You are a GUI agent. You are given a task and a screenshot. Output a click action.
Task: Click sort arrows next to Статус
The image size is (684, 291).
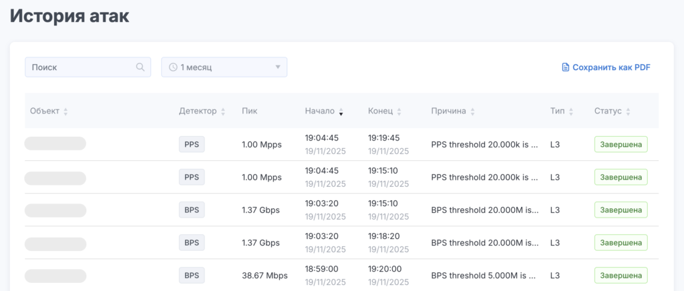click(629, 111)
